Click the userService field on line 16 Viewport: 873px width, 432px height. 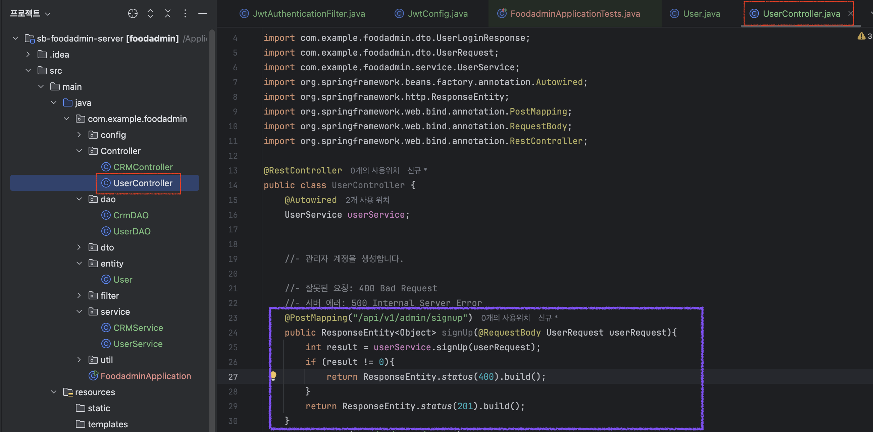[x=376, y=214]
